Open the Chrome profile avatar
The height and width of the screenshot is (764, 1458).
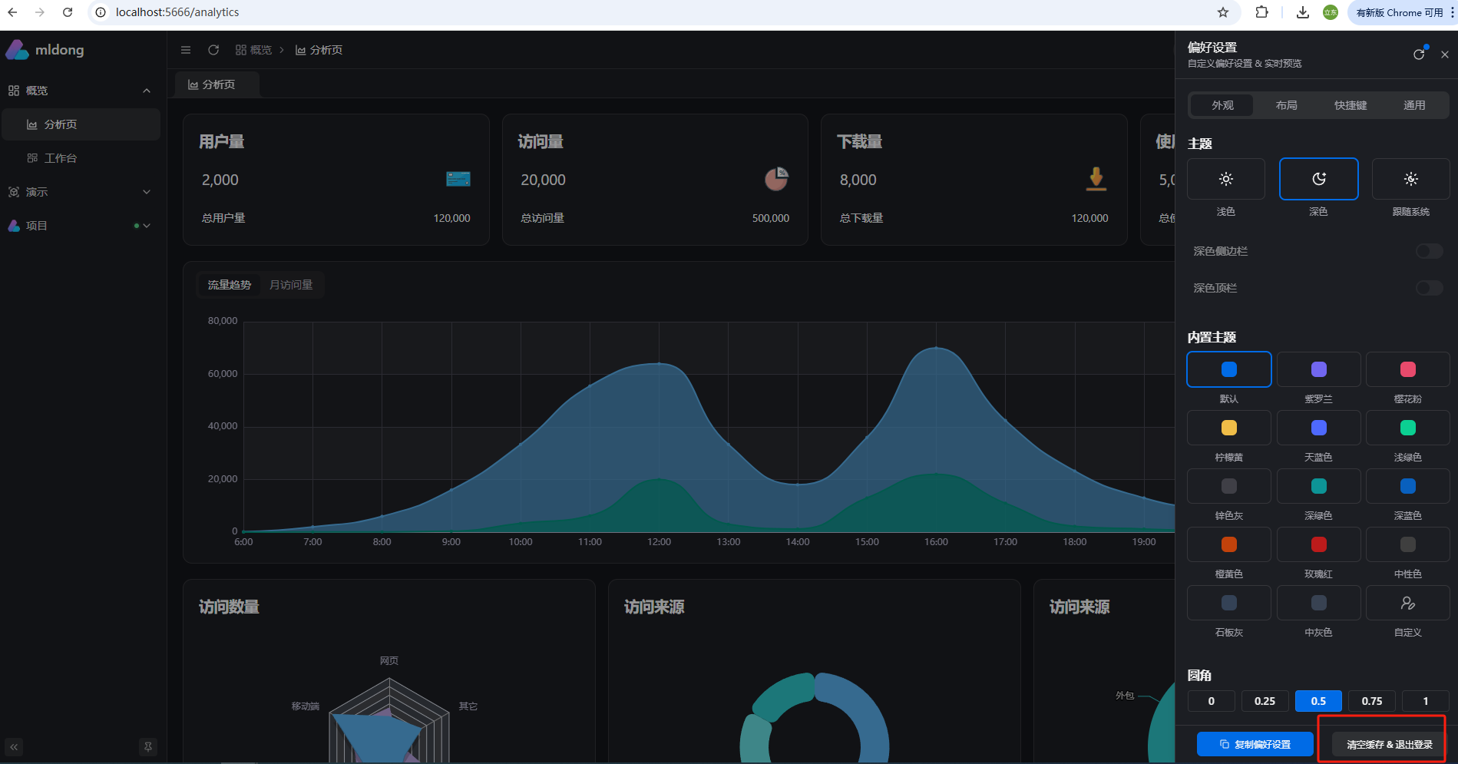pyautogui.click(x=1331, y=12)
